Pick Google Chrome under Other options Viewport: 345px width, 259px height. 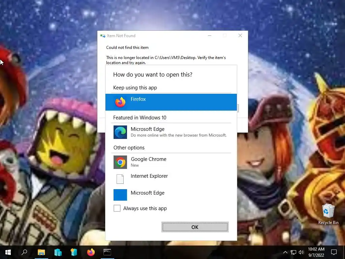click(x=171, y=162)
